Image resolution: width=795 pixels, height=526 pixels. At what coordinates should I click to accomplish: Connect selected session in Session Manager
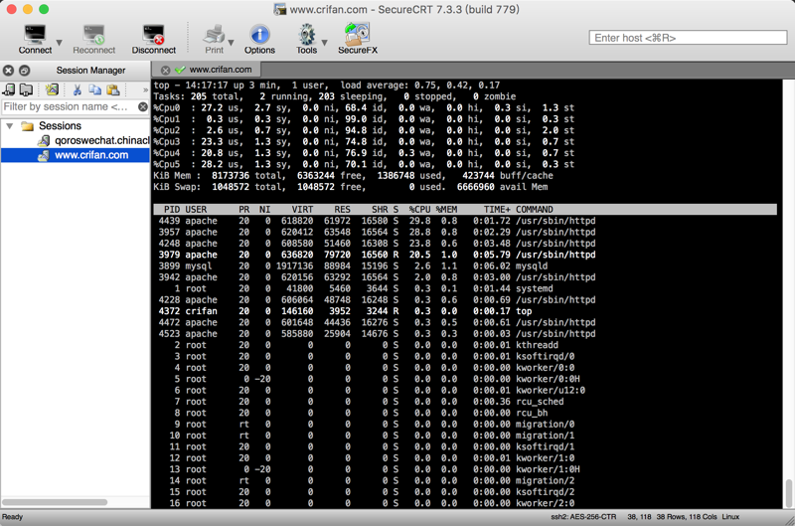click(9, 89)
